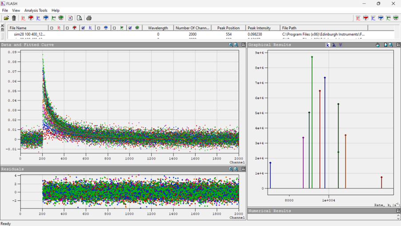The height and width of the screenshot is (226, 401).
Task: Sort by the Peak Position column header
Action: 228,28
